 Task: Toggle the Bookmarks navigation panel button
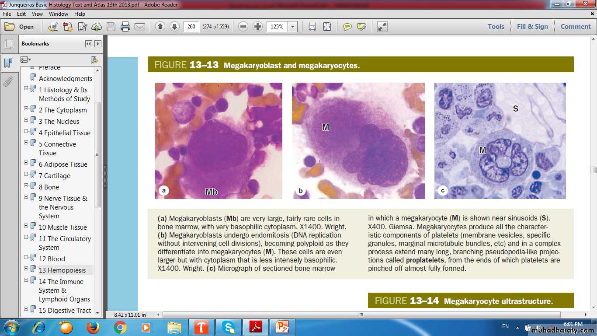coord(8,63)
